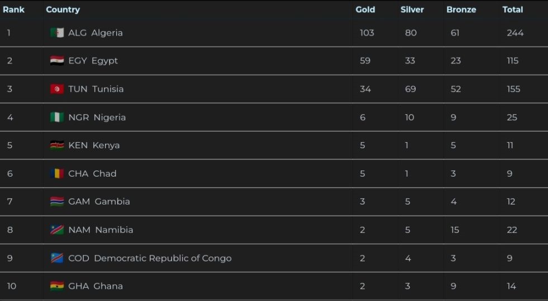This screenshot has height=301, width=548.
Task: Click the Nigeria flag icon
Action: [57, 117]
